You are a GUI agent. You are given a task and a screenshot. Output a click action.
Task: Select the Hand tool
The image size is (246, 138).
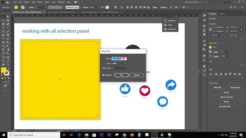(3, 64)
